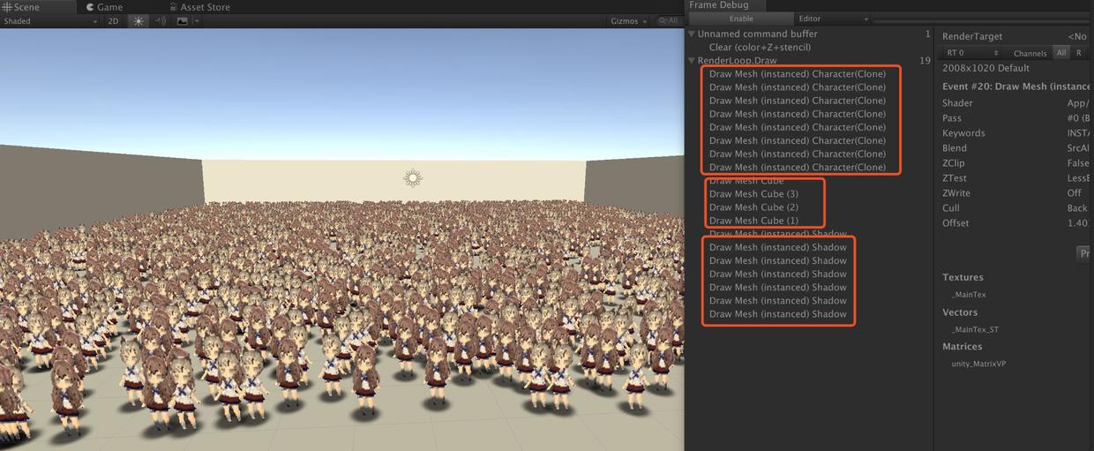Image resolution: width=1094 pixels, height=451 pixels.
Task: Click the Channels label
Action: point(1030,54)
